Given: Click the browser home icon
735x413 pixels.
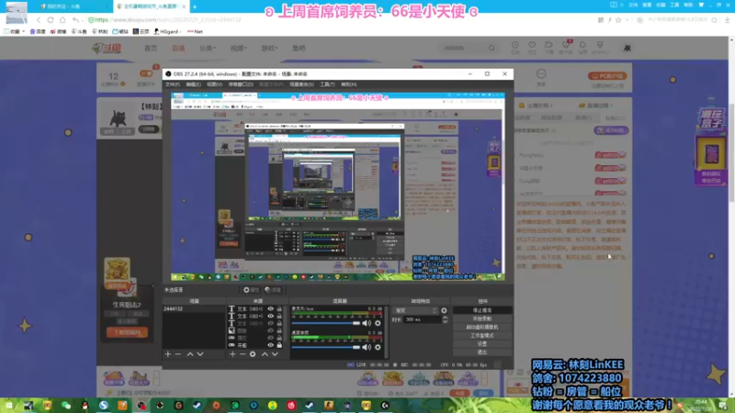Looking at the screenshot, I should pos(62,20).
